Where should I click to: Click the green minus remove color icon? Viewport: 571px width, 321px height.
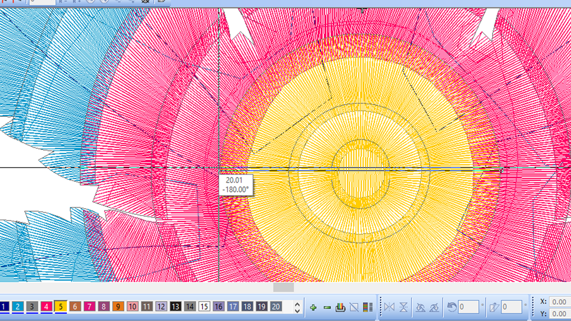coord(327,307)
